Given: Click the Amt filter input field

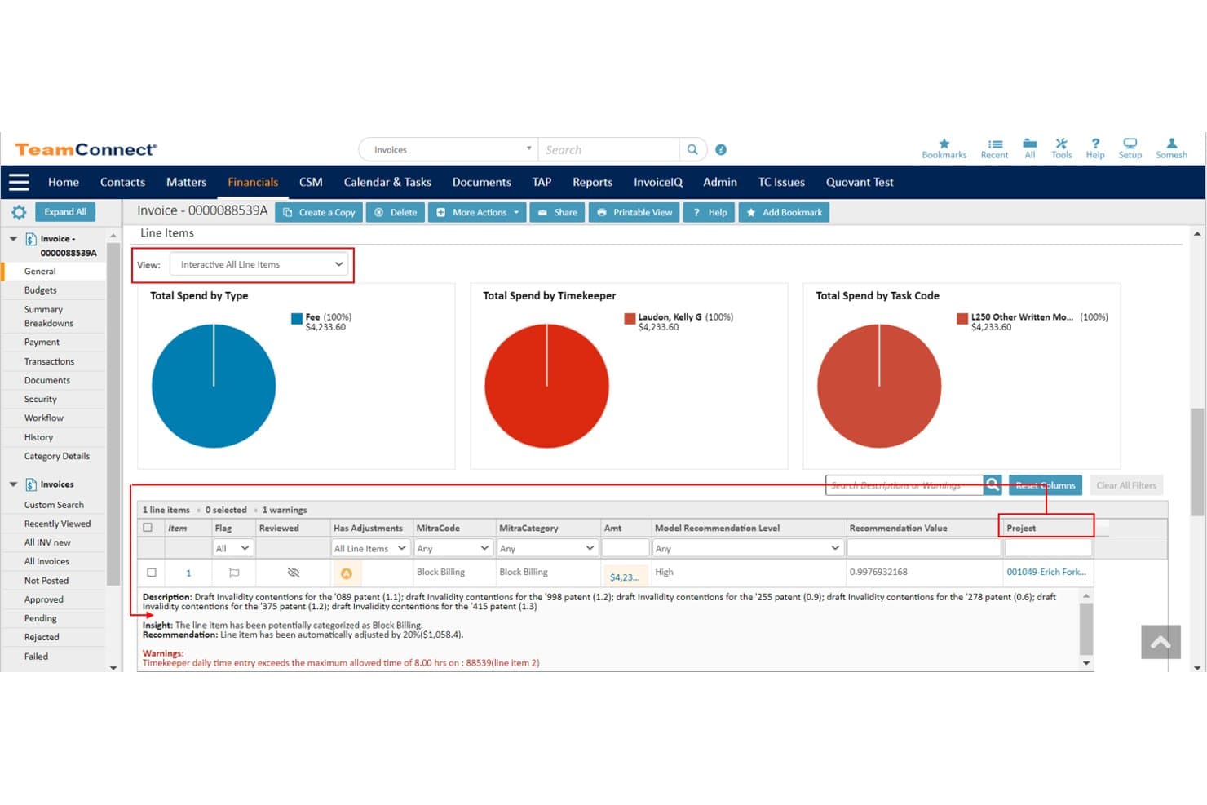Looking at the screenshot, I should [x=625, y=548].
